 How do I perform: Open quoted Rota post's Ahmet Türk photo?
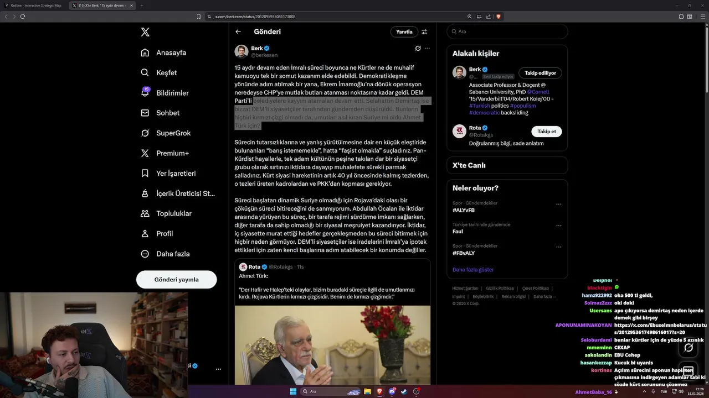click(x=332, y=345)
